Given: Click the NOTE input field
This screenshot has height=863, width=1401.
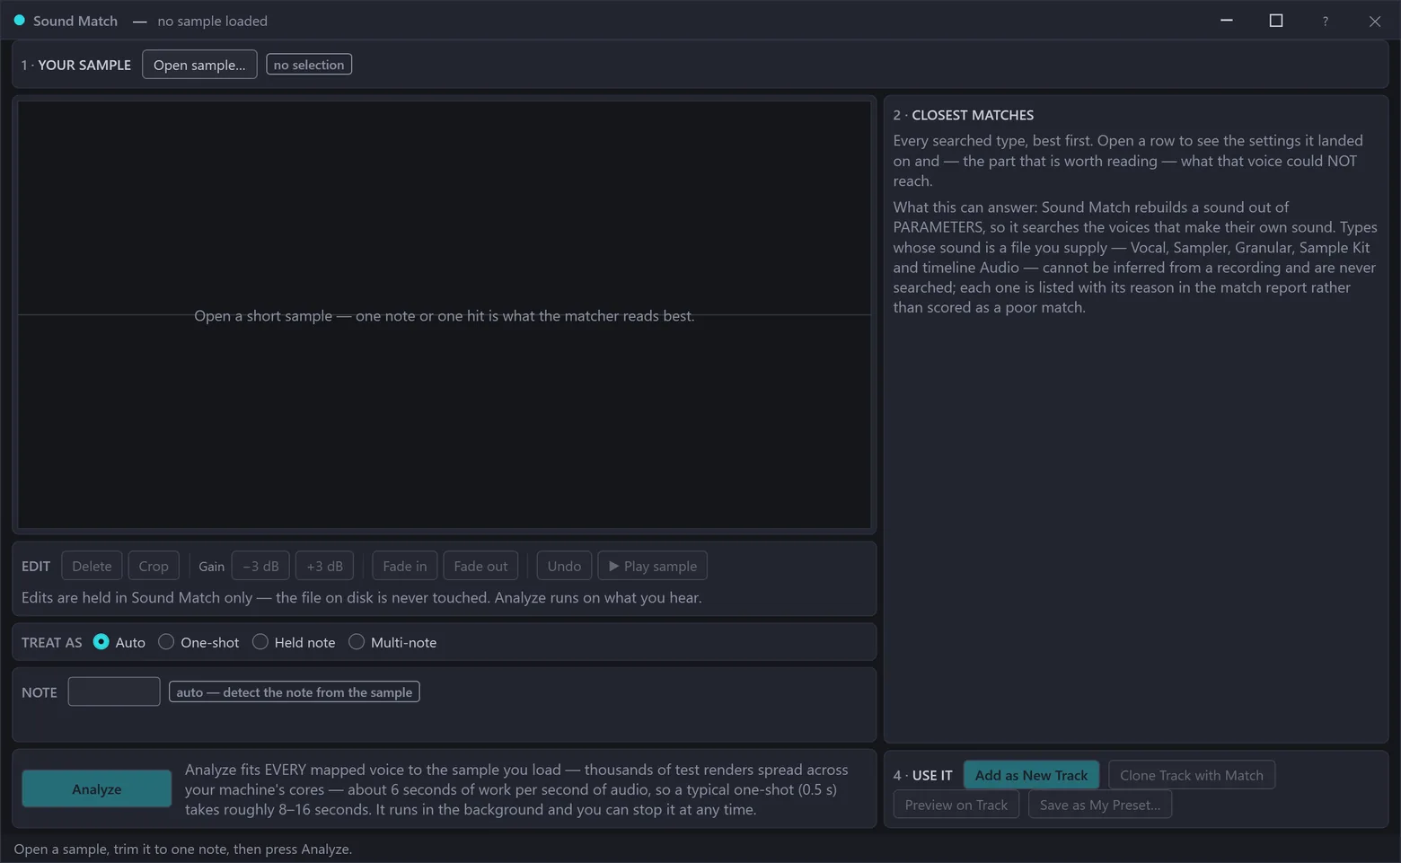Looking at the screenshot, I should (x=114, y=691).
